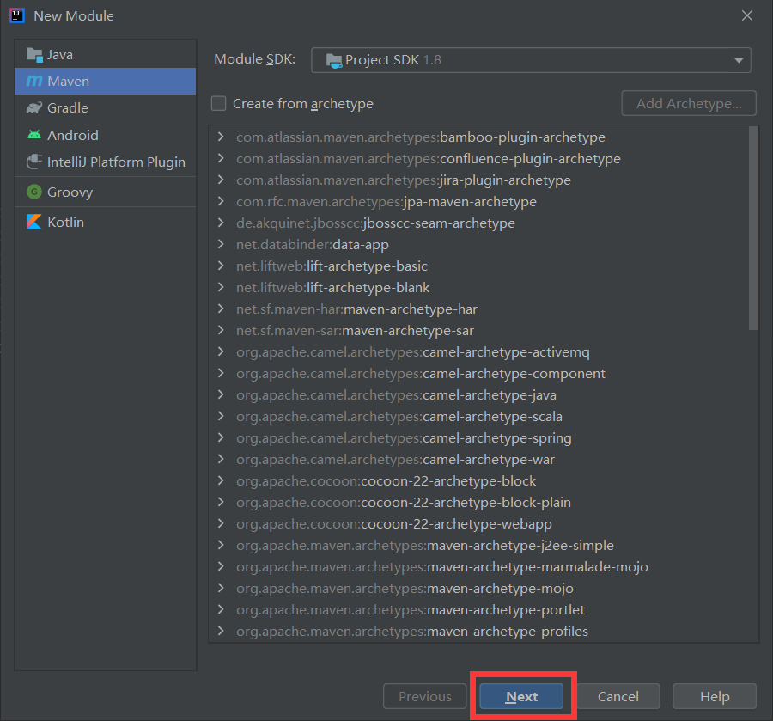Expand maven-archetype-profiles chevron
Image resolution: width=773 pixels, height=721 pixels.
(221, 631)
